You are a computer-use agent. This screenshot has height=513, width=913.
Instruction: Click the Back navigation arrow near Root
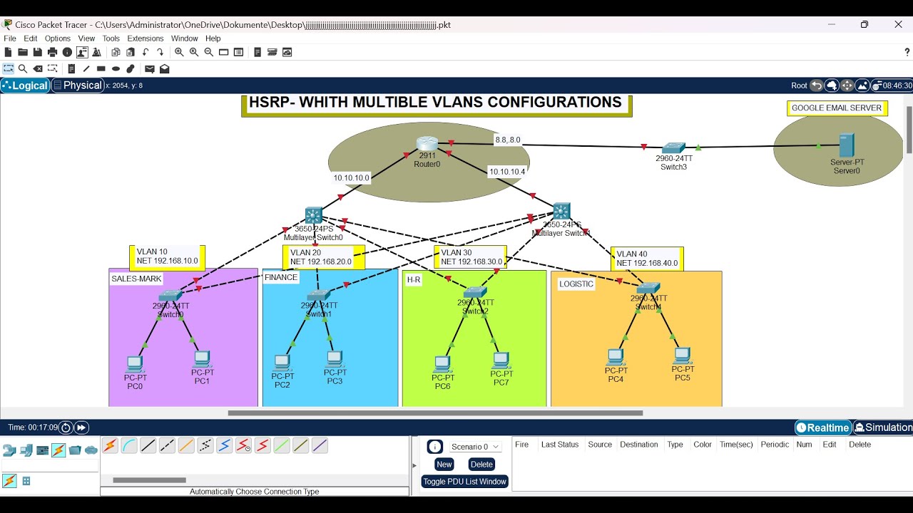tap(817, 85)
